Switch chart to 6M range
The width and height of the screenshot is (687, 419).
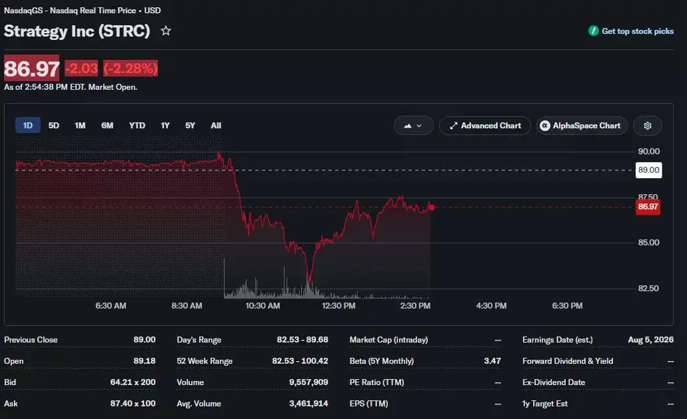107,126
